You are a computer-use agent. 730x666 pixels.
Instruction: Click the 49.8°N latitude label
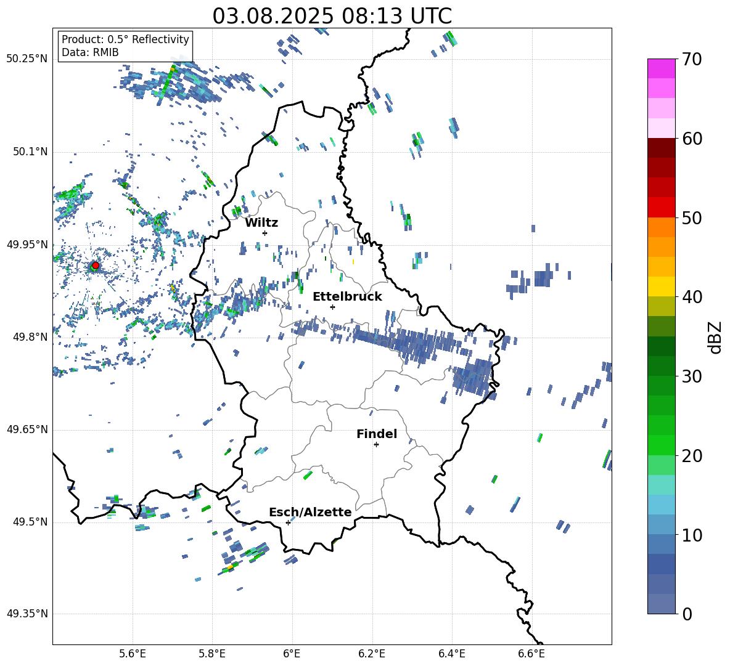(x=30, y=337)
